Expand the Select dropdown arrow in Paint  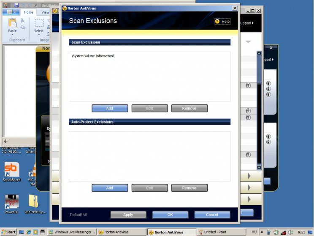tap(39, 35)
